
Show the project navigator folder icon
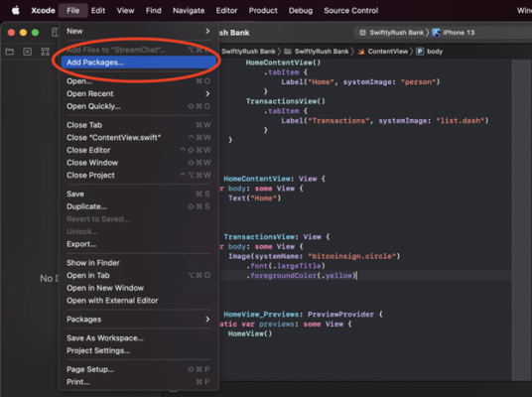[10, 52]
